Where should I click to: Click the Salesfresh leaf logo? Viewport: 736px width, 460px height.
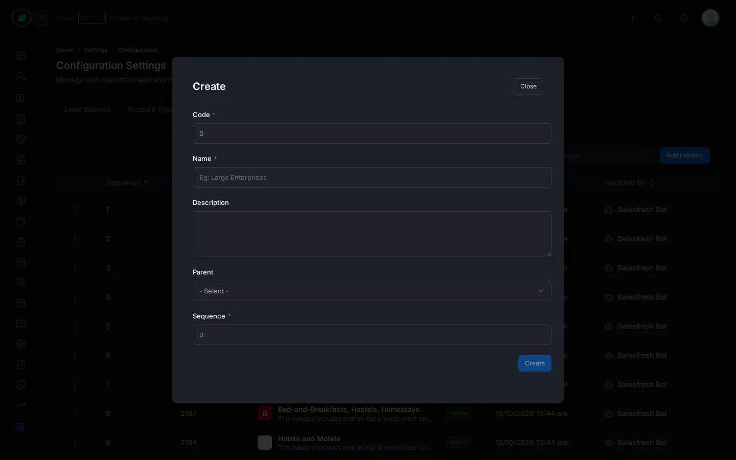click(x=21, y=18)
